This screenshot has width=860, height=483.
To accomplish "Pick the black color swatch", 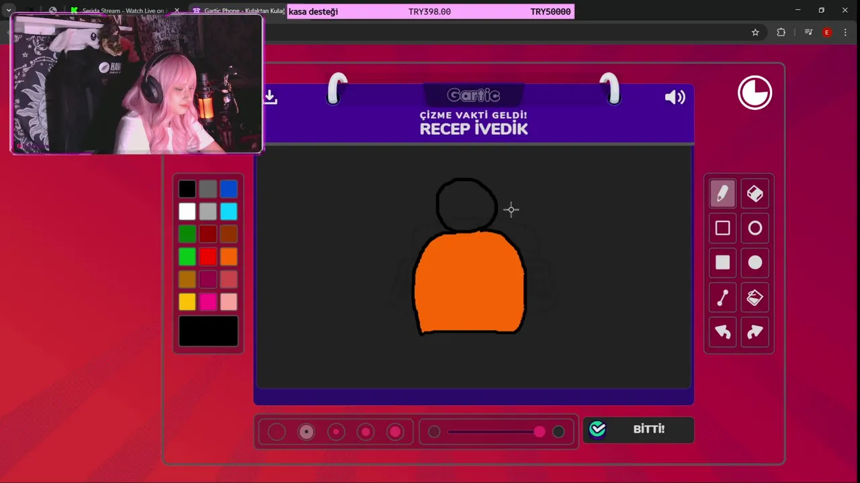I will point(187,189).
